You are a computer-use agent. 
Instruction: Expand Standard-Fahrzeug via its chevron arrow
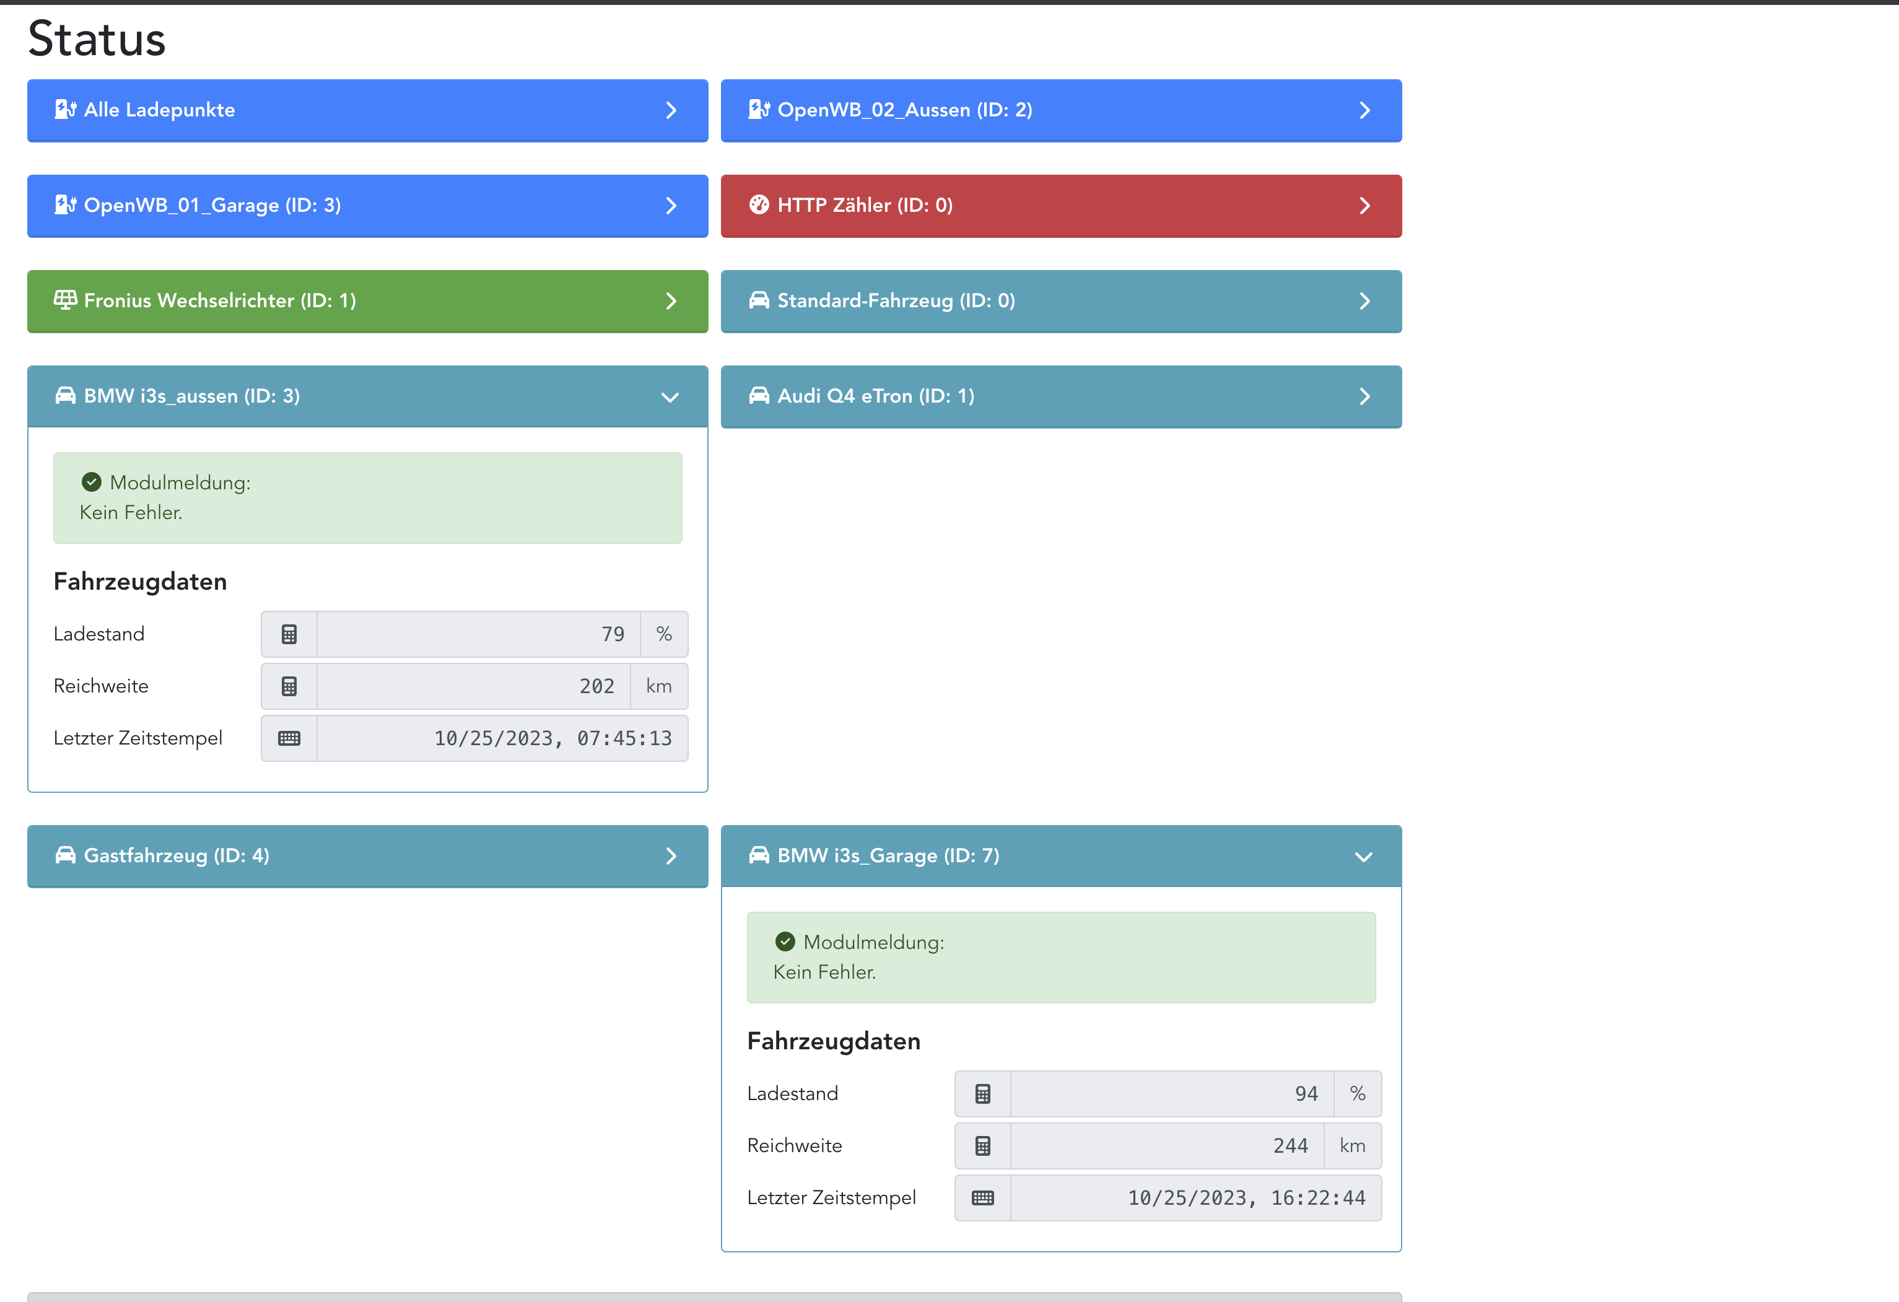(1364, 301)
